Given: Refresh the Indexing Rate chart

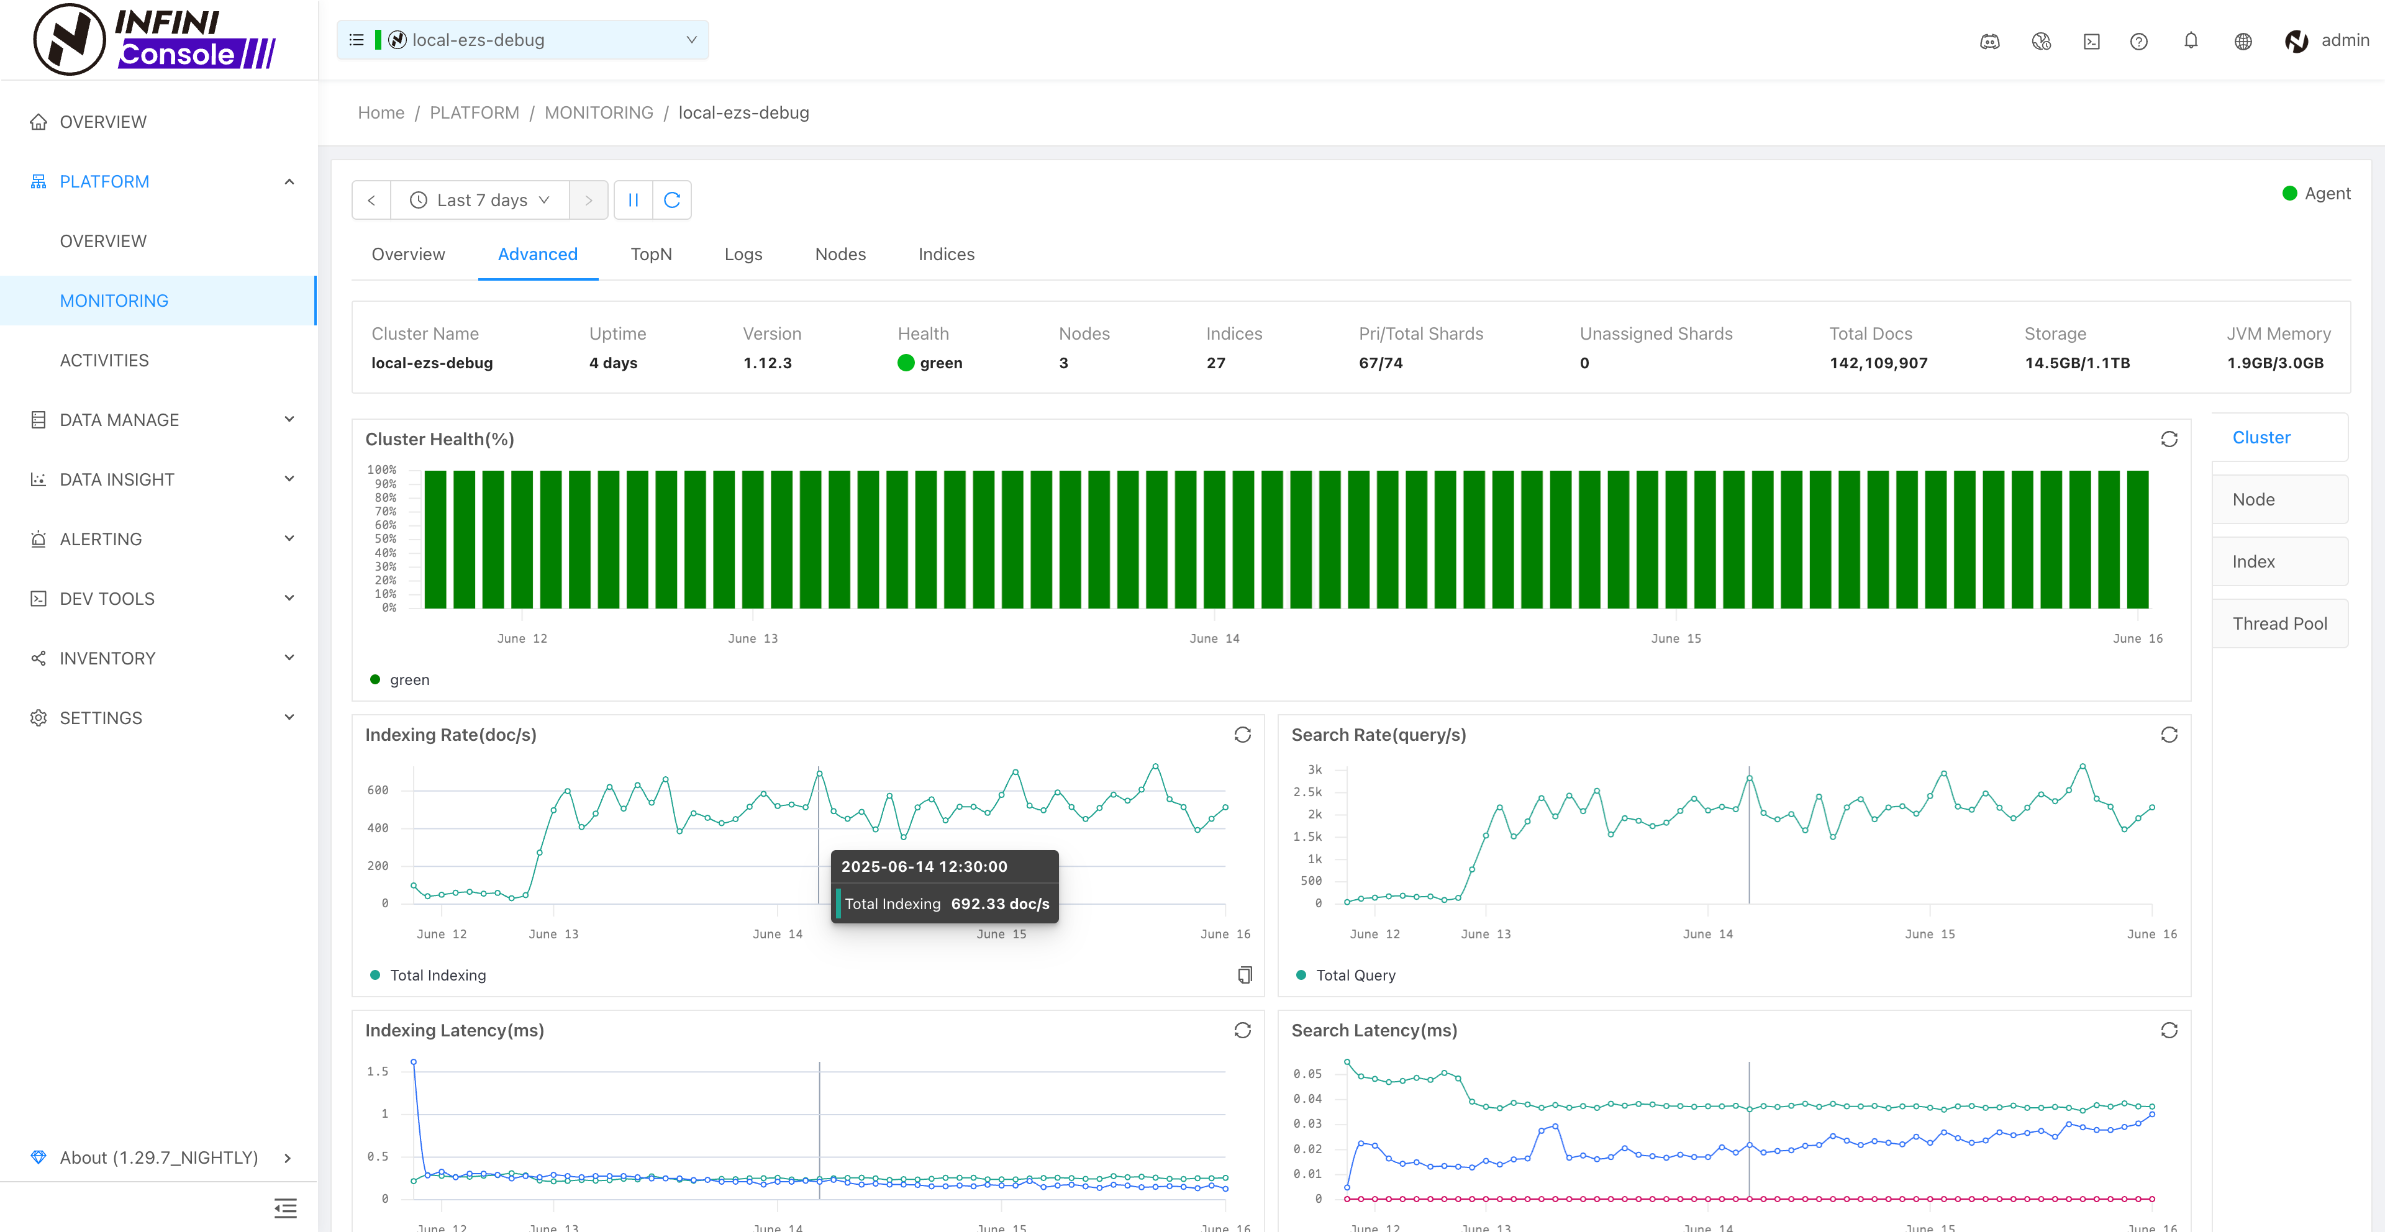Looking at the screenshot, I should (1242, 735).
